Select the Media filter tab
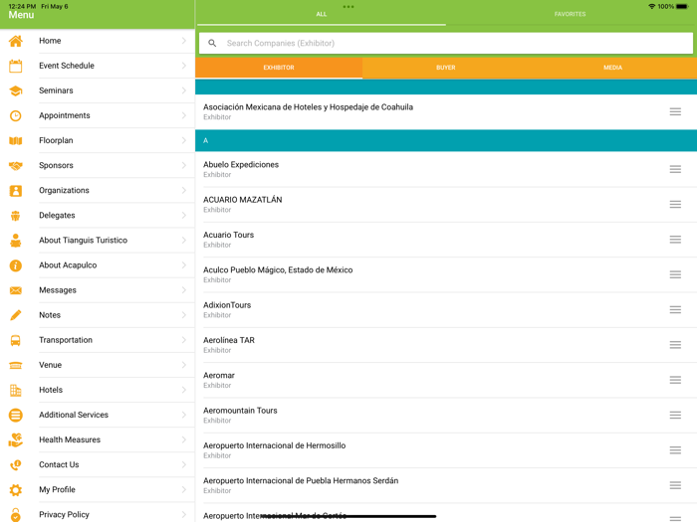 [x=612, y=68]
